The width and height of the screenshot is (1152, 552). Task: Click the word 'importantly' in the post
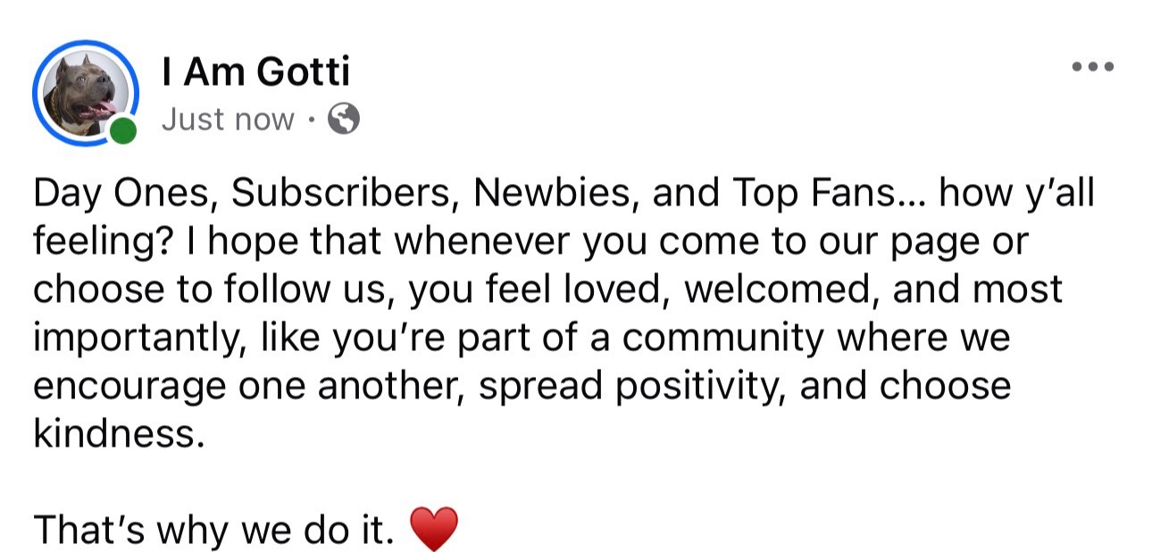point(138,339)
